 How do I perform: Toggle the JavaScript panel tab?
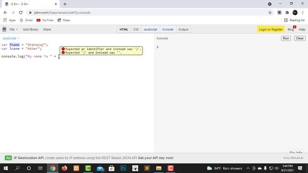click(150, 29)
